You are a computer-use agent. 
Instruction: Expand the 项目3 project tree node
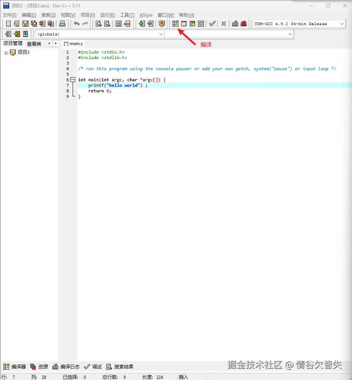point(6,52)
